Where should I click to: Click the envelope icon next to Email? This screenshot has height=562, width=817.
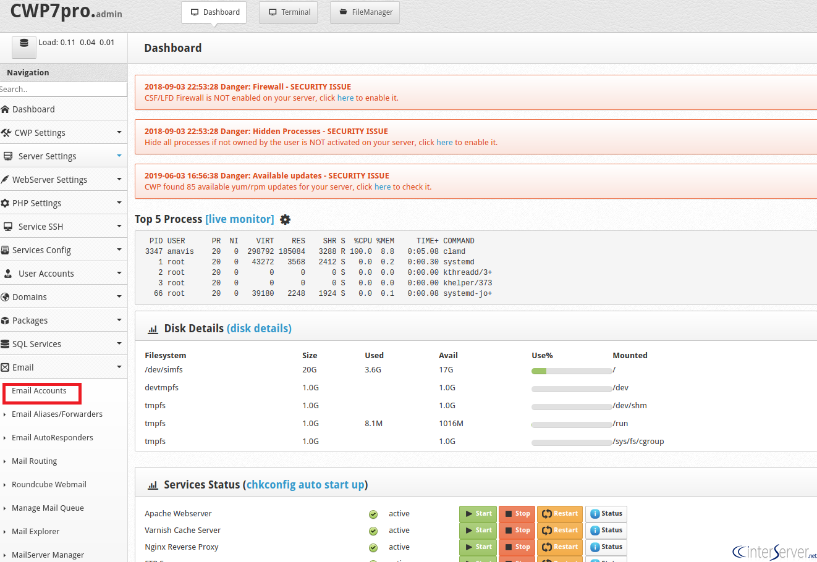point(5,367)
